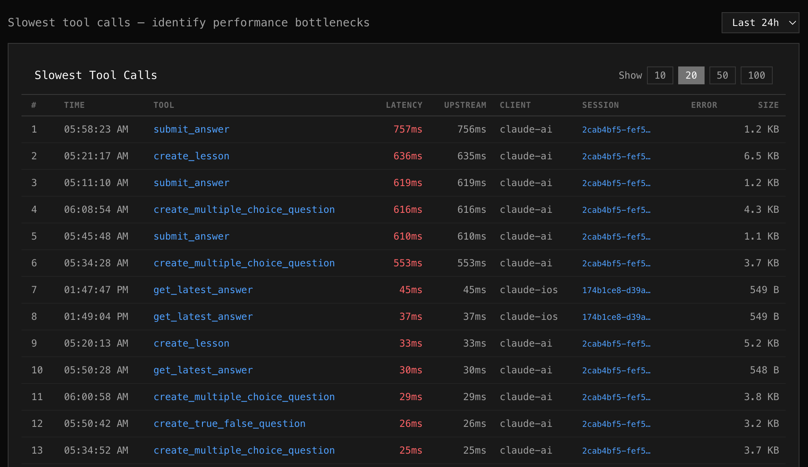808x467 pixels.
Task: Open the Last 24h time range dropdown
Action: click(760, 23)
